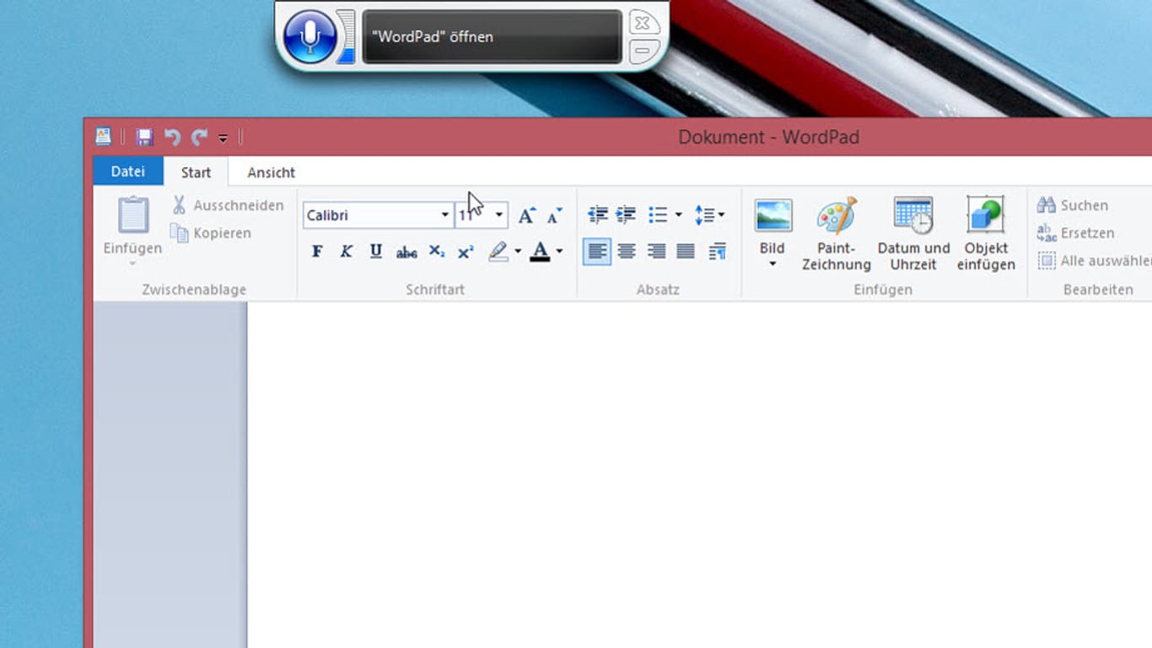Click into the blank document page
Screen dimensions: 1152x648
point(699,475)
